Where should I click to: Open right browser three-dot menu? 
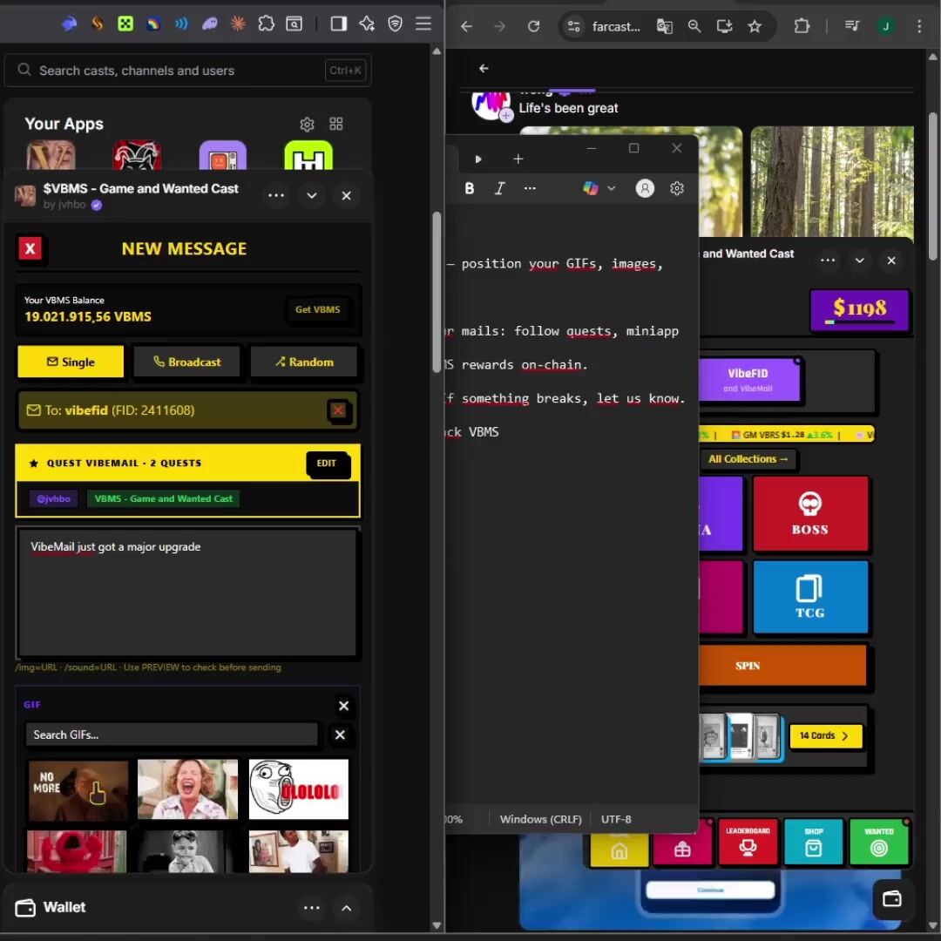[919, 26]
